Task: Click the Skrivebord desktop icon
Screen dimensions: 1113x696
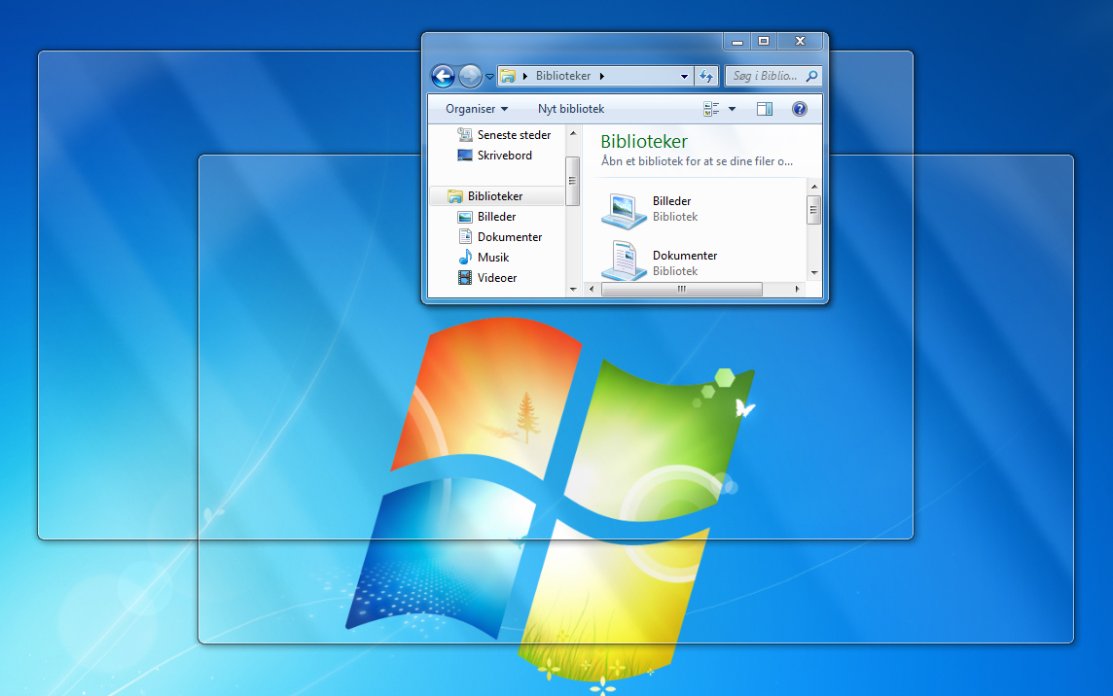Action: pyautogui.click(x=465, y=156)
